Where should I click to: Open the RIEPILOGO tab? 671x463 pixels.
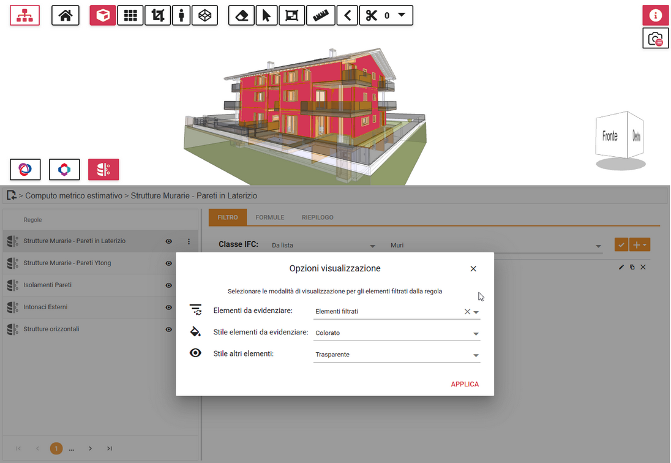[x=317, y=217]
